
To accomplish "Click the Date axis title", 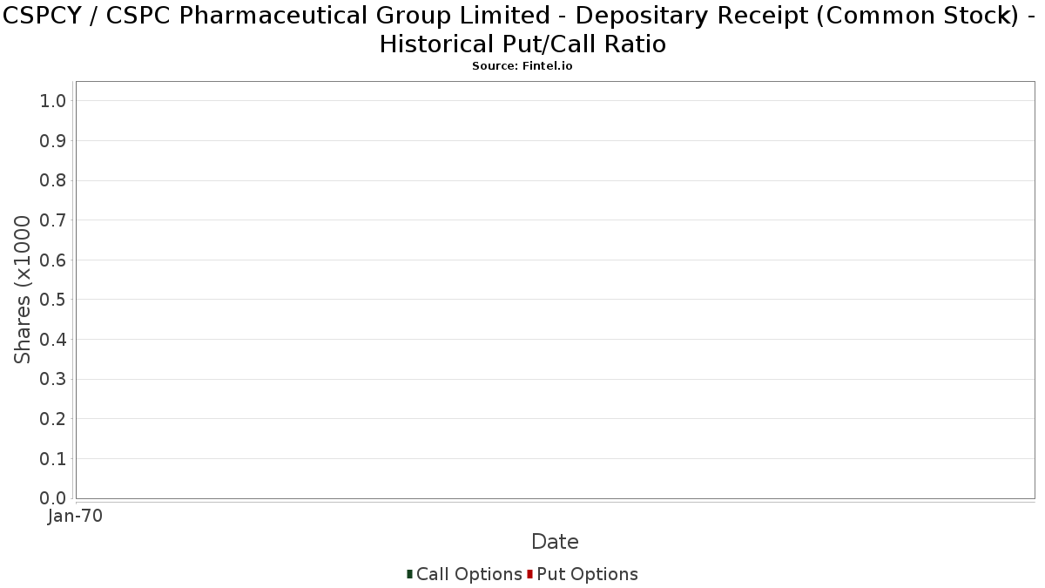I will [555, 542].
